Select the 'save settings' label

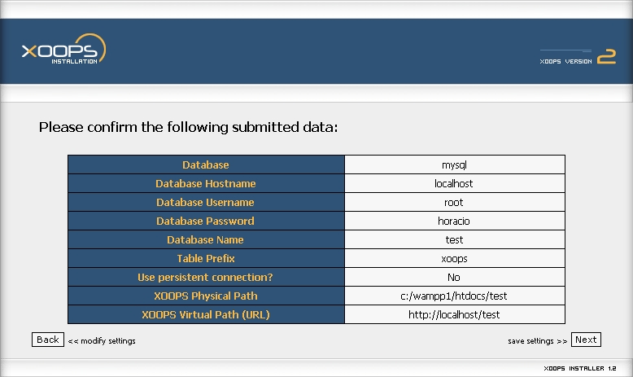tap(537, 341)
